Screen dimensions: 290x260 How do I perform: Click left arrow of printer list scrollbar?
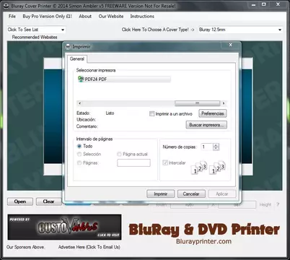click(79, 103)
